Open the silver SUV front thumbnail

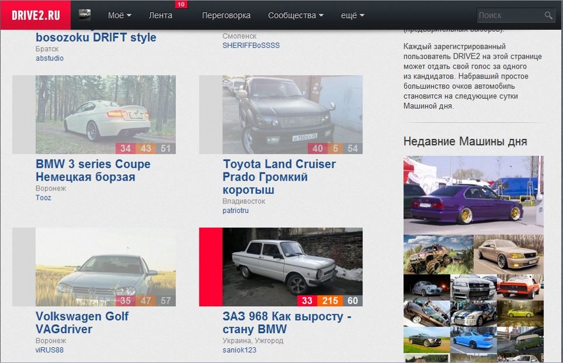click(474, 287)
